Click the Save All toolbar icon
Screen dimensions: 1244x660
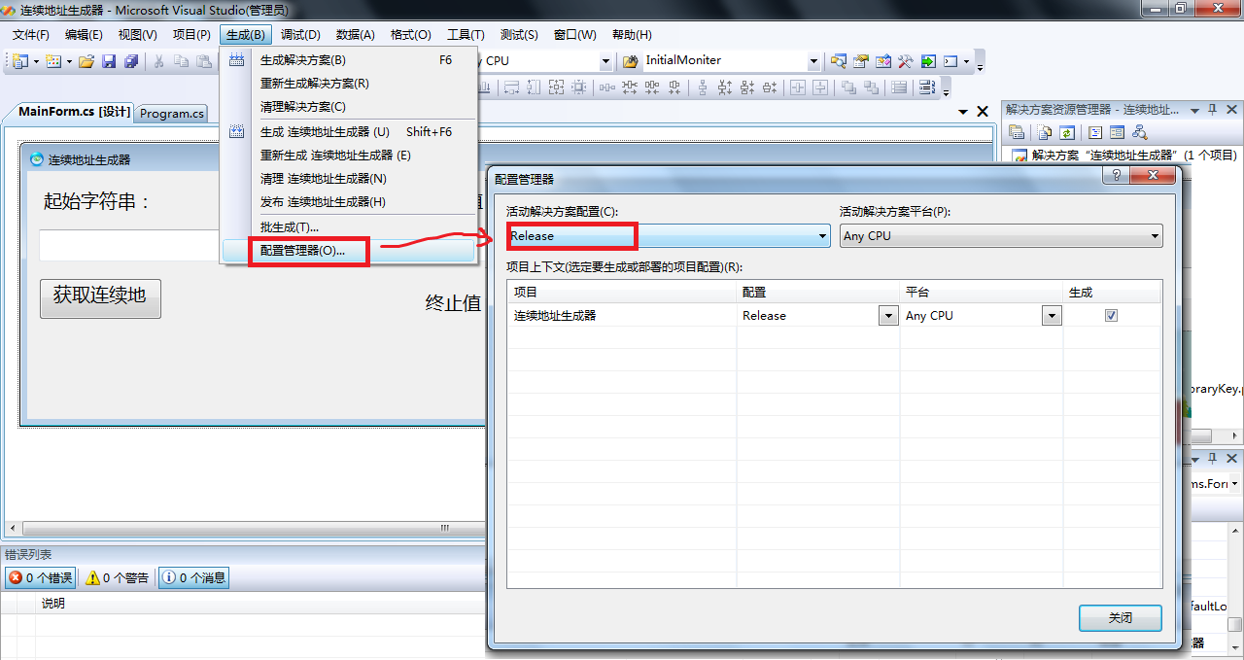coord(130,61)
